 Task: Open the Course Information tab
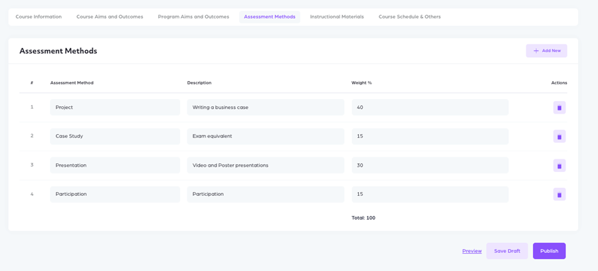coord(39,17)
